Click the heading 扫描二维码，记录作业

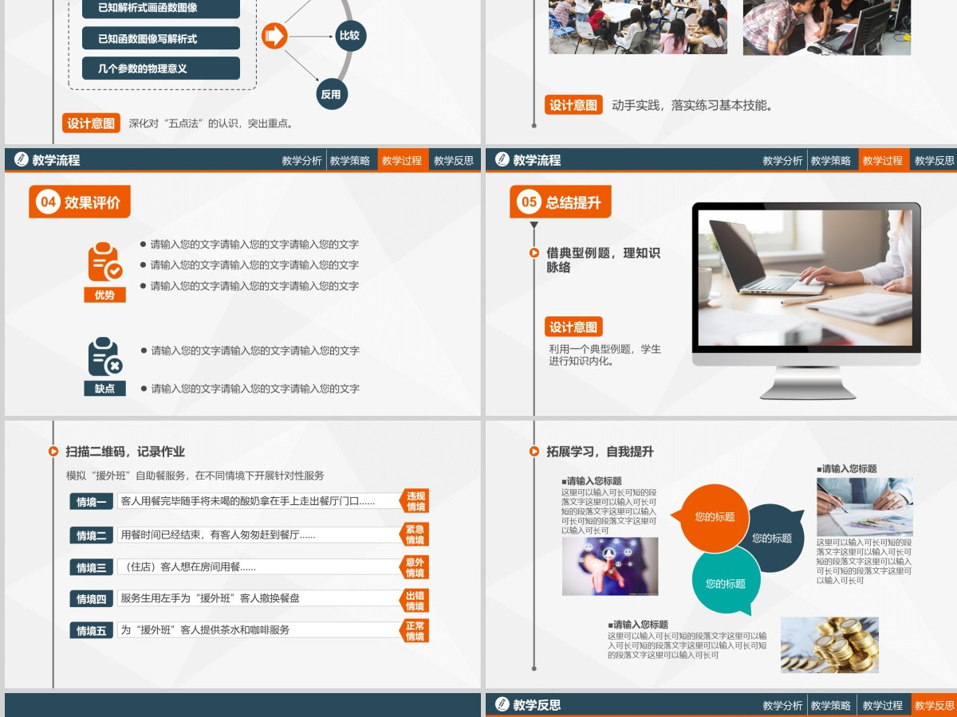click(x=125, y=452)
